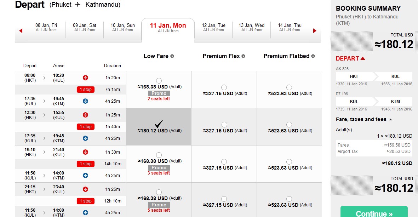Click the green Continue button

374,213
